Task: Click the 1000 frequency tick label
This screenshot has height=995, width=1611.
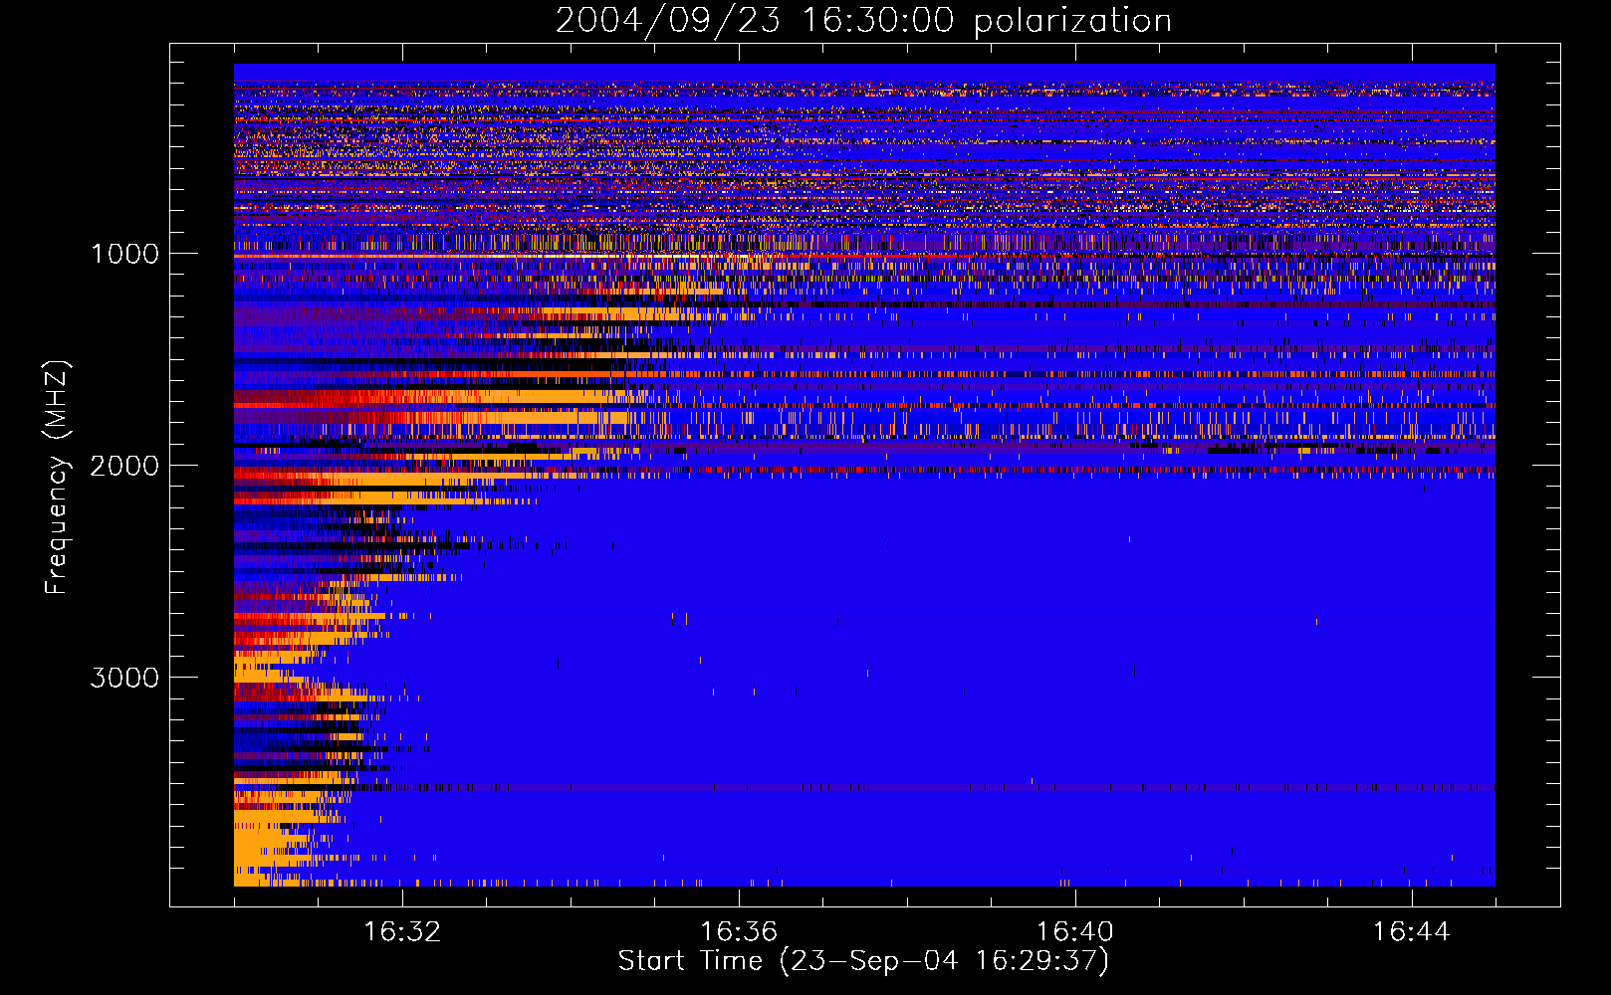Action: click(x=124, y=254)
